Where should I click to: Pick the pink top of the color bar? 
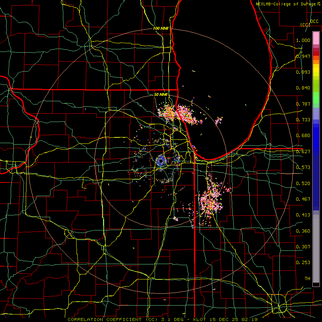click(316, 38)
